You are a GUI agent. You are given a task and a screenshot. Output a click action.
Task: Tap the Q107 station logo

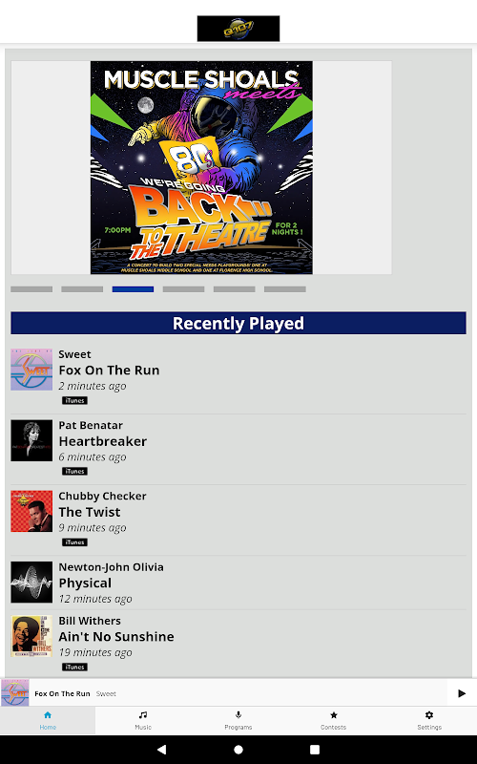[238, 29]
